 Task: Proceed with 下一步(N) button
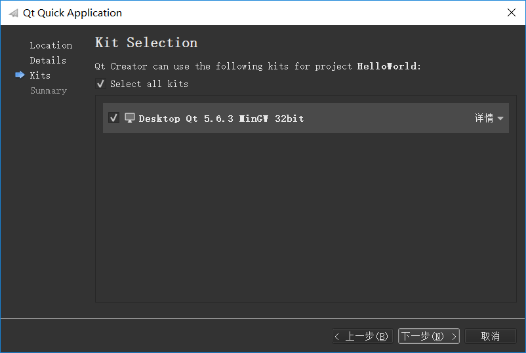pos(429,336)
